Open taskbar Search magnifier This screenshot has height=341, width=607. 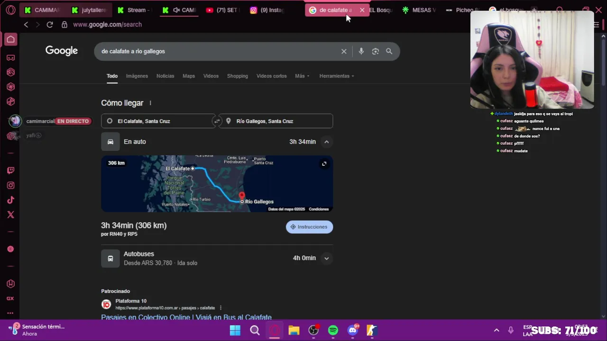tap(255, 330)
